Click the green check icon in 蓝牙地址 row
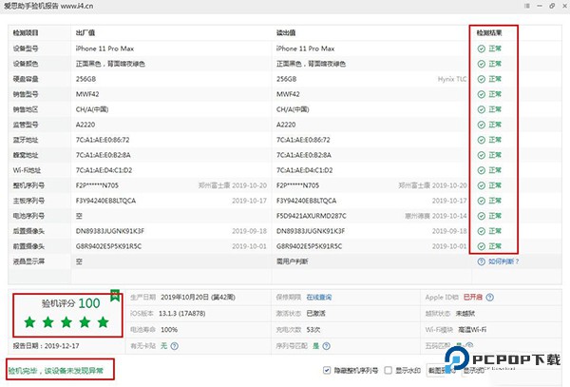Screen dimensions: 570x387 [x=482, y=140]
